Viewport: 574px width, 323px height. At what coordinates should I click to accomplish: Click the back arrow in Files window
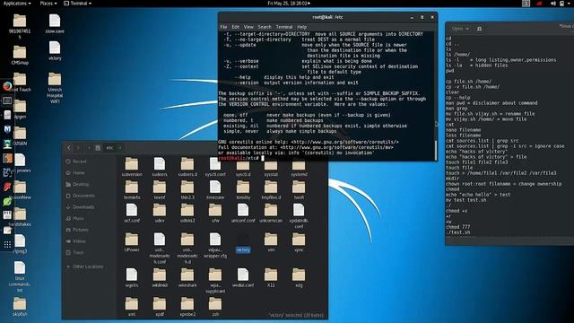click(68, 147)
